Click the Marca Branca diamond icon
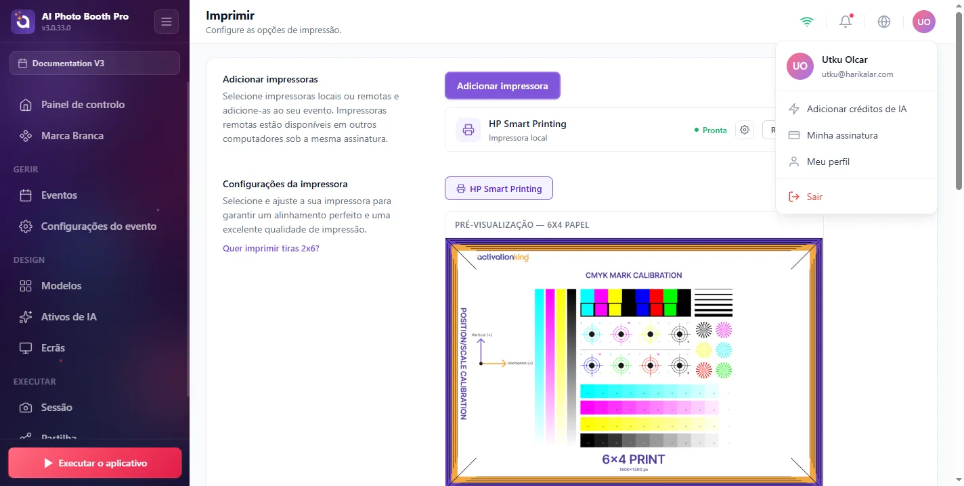This screenshot has height=486, width=964. coord(26,136)
